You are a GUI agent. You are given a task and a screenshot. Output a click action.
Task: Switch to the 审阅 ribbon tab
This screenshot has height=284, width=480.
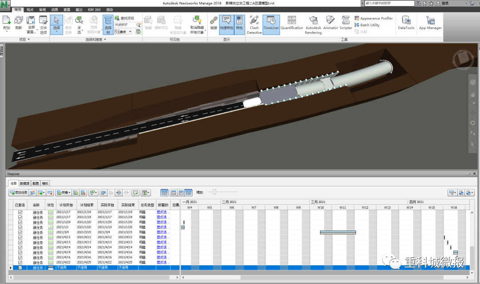[42, 10]
